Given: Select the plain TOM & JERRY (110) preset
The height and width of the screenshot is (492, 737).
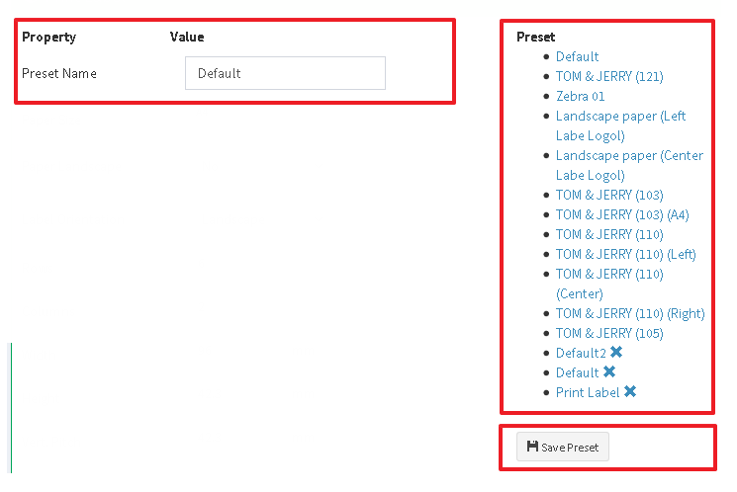Looking at the screenshot, I should click(x=609, y=234).
